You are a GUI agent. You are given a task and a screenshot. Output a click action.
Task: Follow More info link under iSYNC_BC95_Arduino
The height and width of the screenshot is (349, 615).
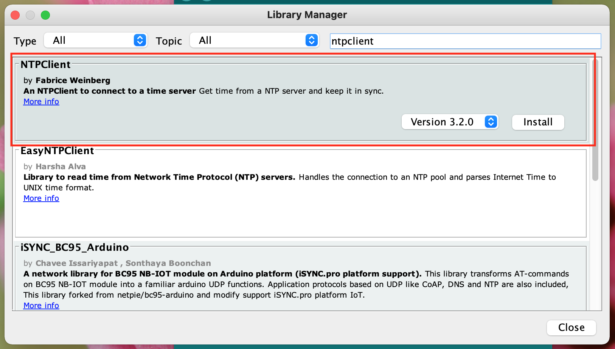pyautogui.click(x=41, y=306)
